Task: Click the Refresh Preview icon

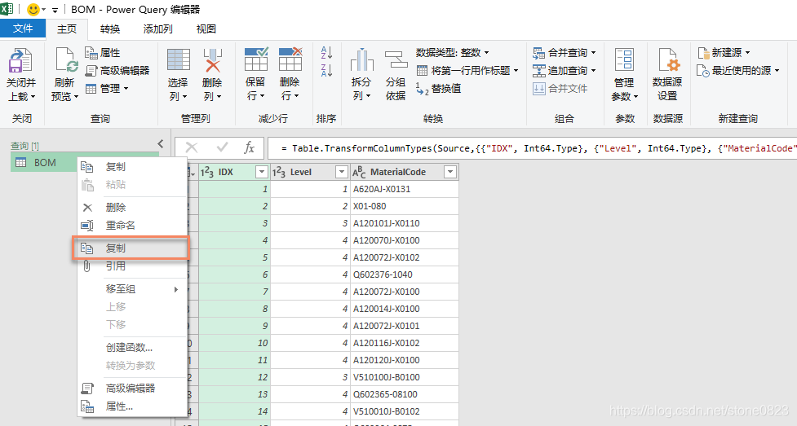Action: click(x=65, y=60)
